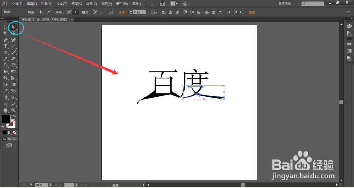Select the Symbol Sprayer tool
This screenshot has width=354, height=188.
[x=5, y=98]
